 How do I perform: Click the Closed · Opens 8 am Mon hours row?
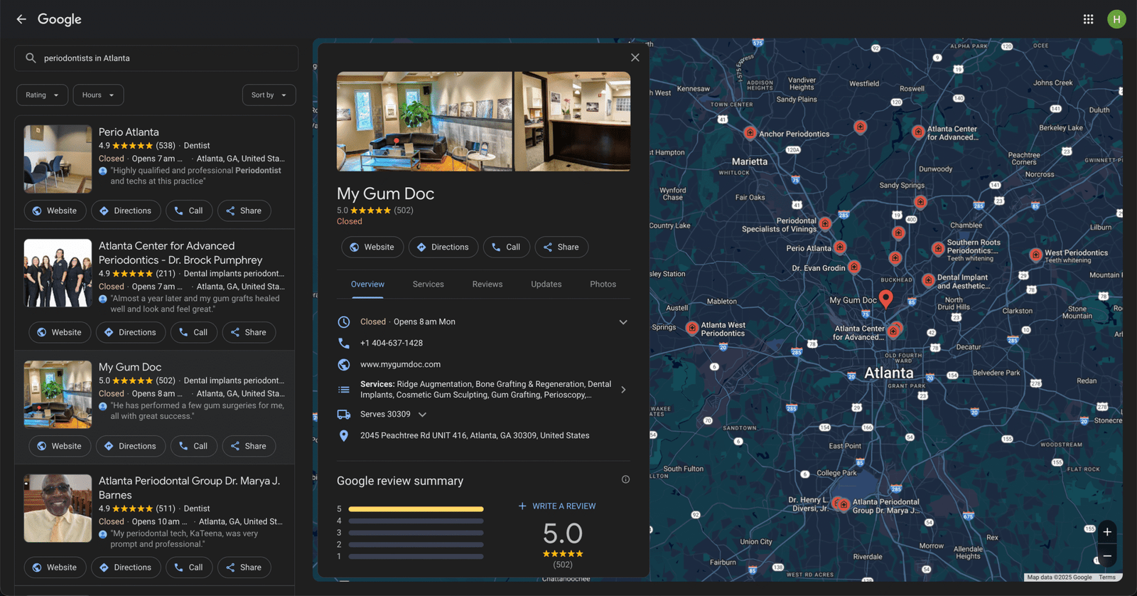[483, 322]
